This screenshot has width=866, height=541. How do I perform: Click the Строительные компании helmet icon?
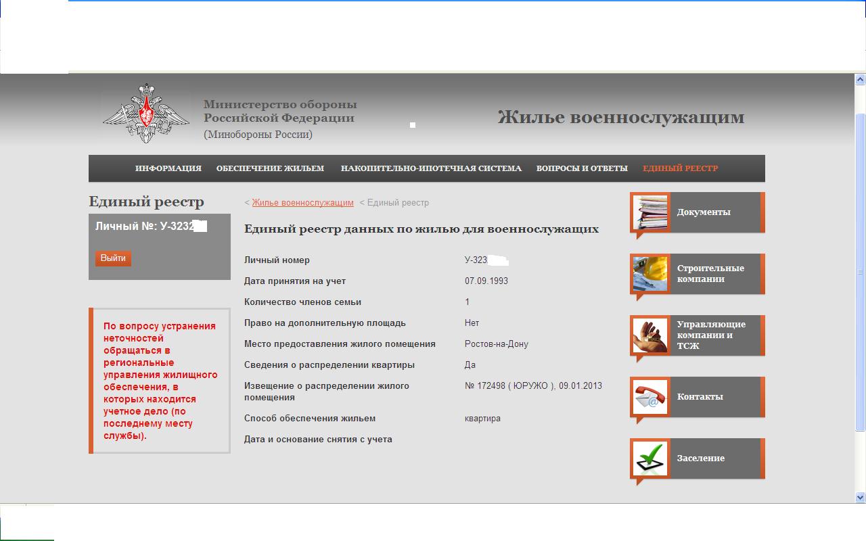pyautogui.click(x=650, y=274)
